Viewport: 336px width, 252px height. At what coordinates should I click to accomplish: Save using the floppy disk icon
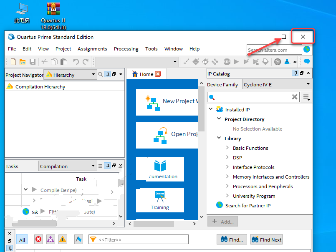(33, 62)
